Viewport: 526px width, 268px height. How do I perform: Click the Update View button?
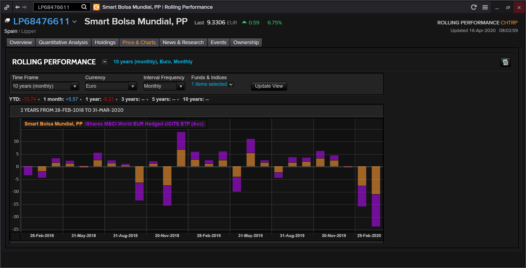[x=269, y=86]
